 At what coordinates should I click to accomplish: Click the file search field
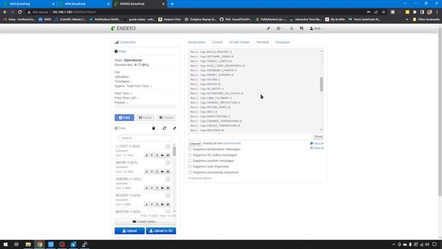click(x=145, y=138)
